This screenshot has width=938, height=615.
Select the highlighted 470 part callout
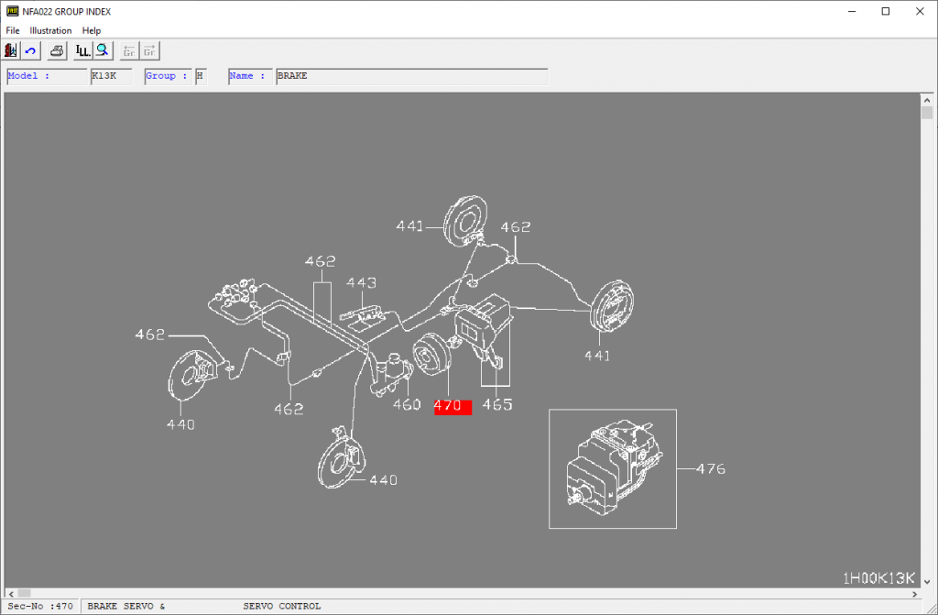coord(452,406)
